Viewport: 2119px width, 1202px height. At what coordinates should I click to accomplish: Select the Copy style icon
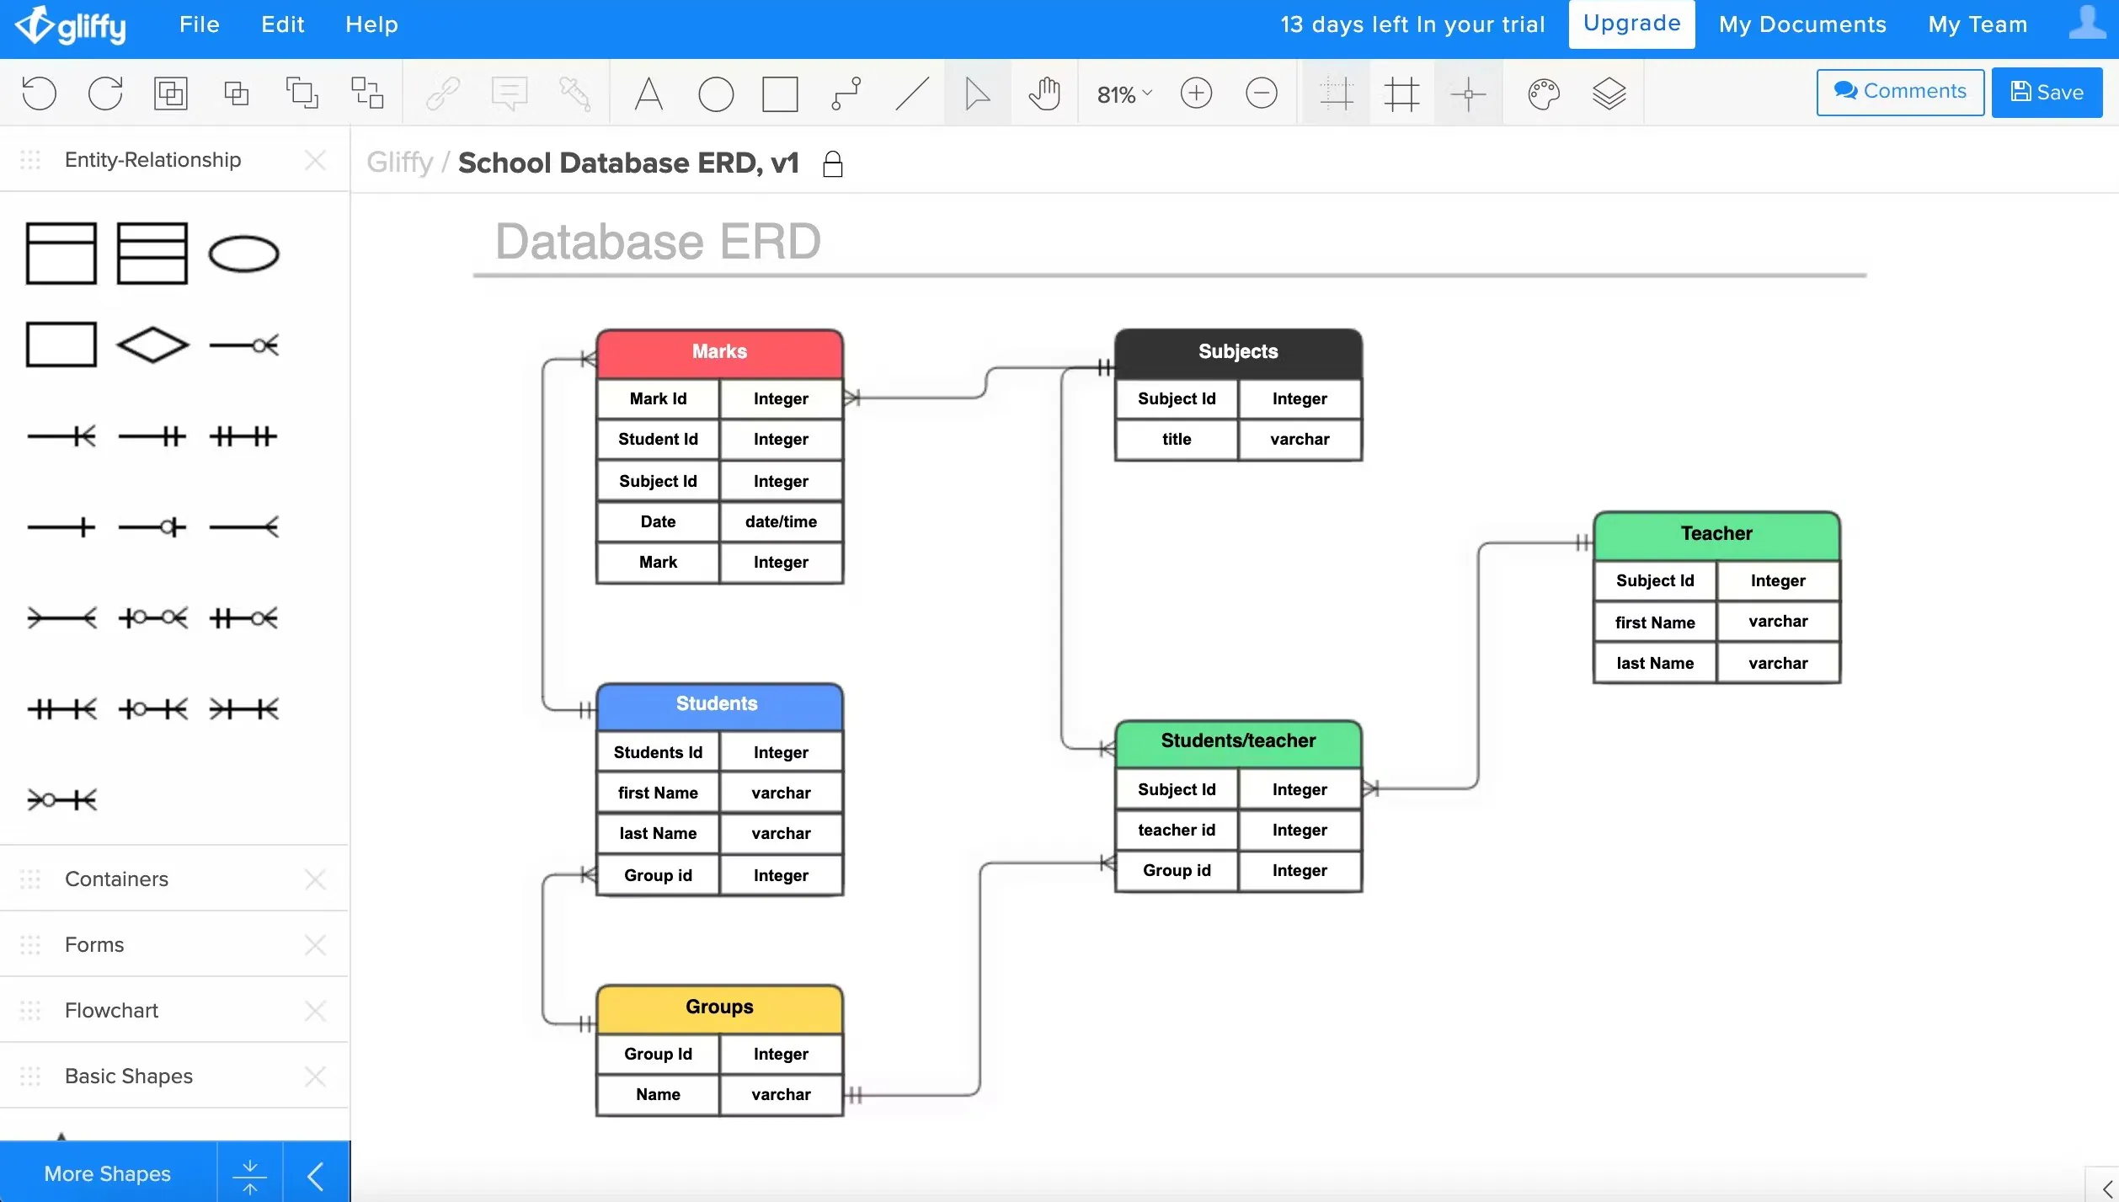(574, 92)
